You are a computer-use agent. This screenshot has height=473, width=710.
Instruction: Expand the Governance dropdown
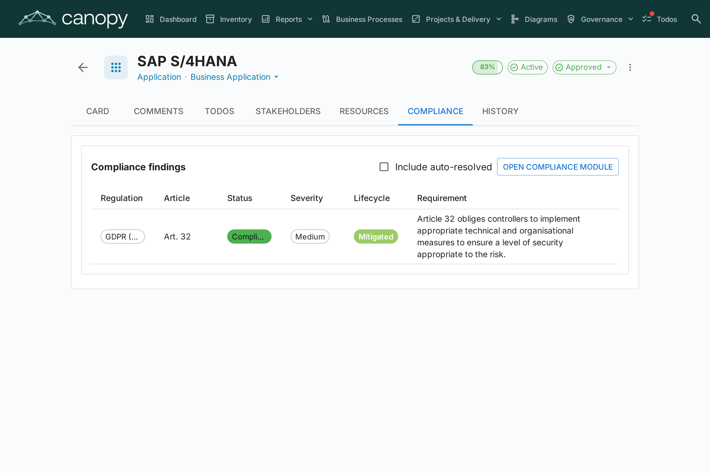pos(600,19)
